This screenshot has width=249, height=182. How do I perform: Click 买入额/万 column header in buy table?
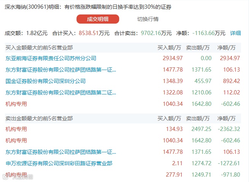[169, 48]
